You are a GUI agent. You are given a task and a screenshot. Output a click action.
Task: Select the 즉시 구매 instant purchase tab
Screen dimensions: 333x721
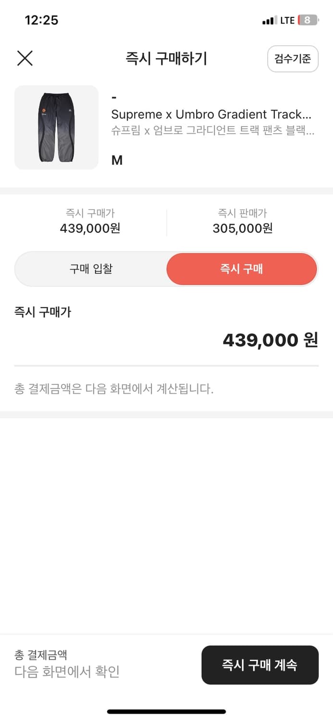(x=242, y=269)
